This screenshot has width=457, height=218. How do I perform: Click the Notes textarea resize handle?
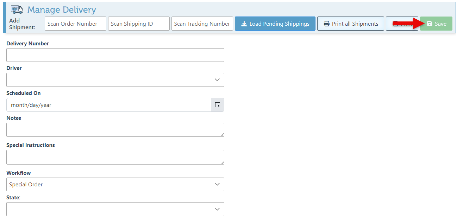tap(222, 135)
